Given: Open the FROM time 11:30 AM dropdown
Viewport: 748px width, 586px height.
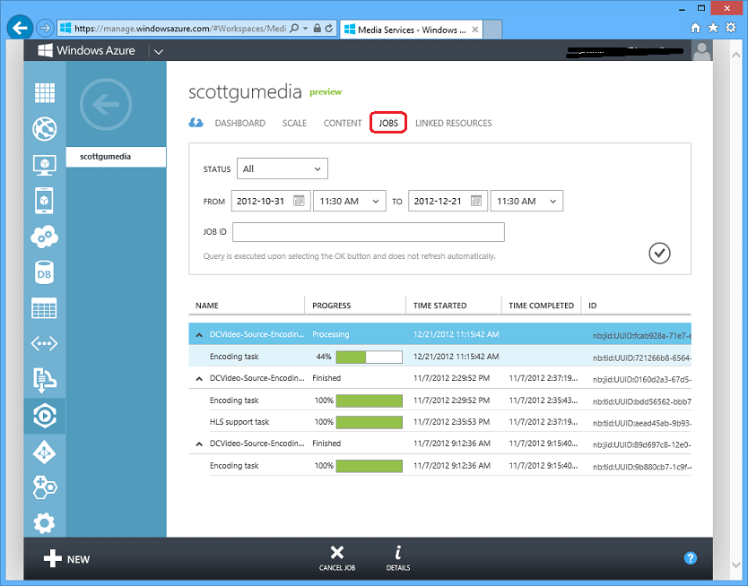Looking at the screenshot, I should 349,201.
